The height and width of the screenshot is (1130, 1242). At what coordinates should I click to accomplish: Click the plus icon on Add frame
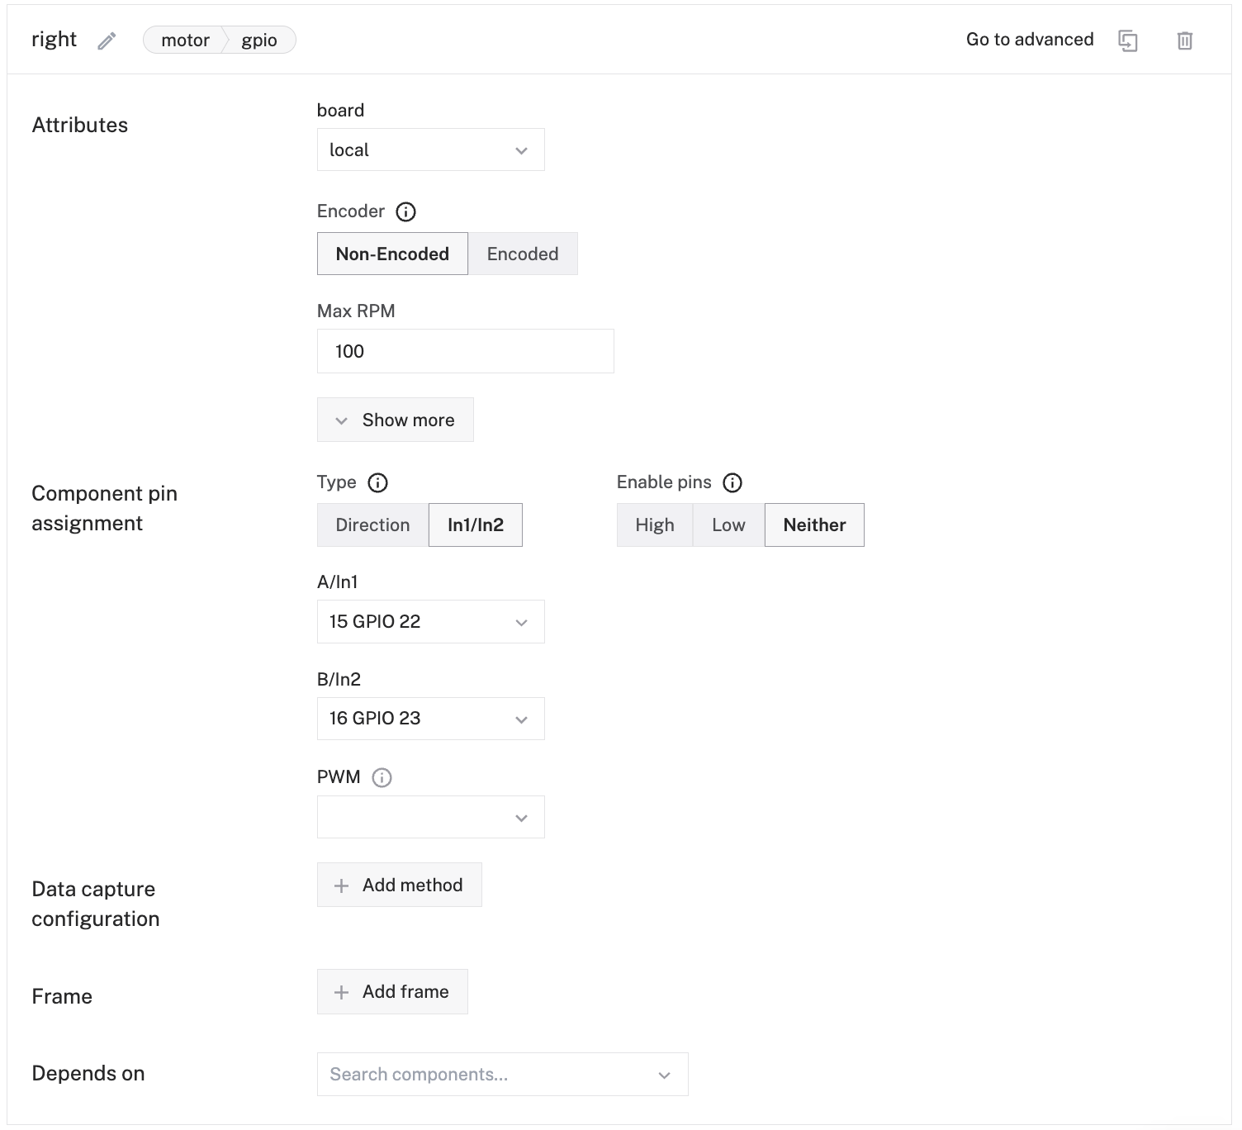coord(341,992)
